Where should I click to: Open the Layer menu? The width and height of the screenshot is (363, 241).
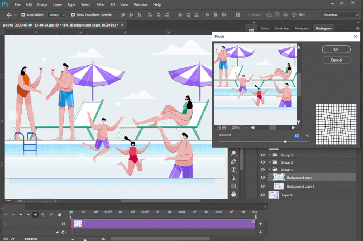coord(58,4)
